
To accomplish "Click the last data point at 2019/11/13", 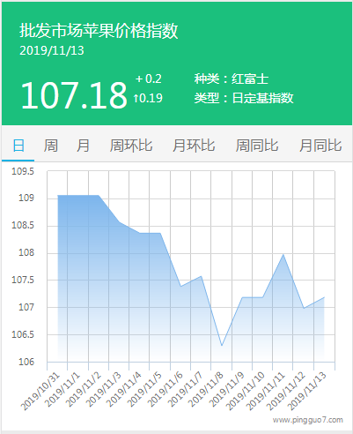I will click(x=324, y=297).
